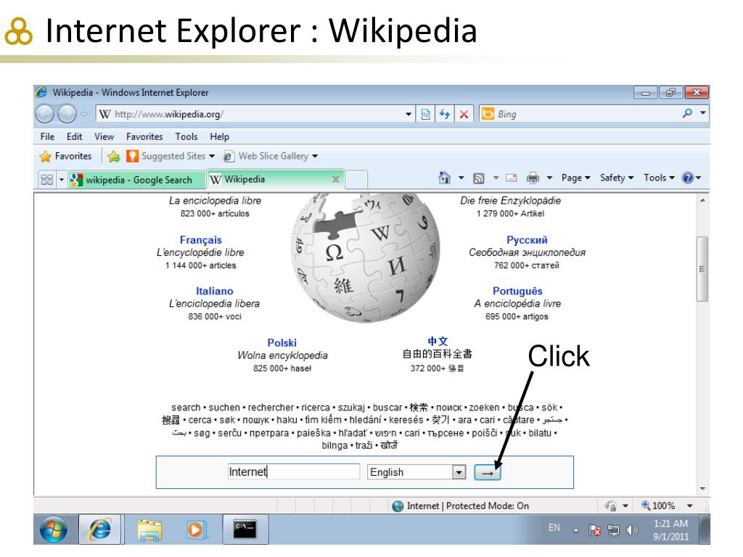Click the Home page icon
Viewport: 743px width, 557px height.
pyautogui.click(x=445, y=178)
